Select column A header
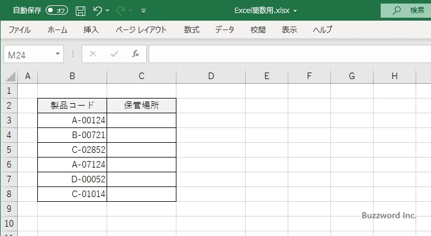431x236 pixels. click(27, 76)
